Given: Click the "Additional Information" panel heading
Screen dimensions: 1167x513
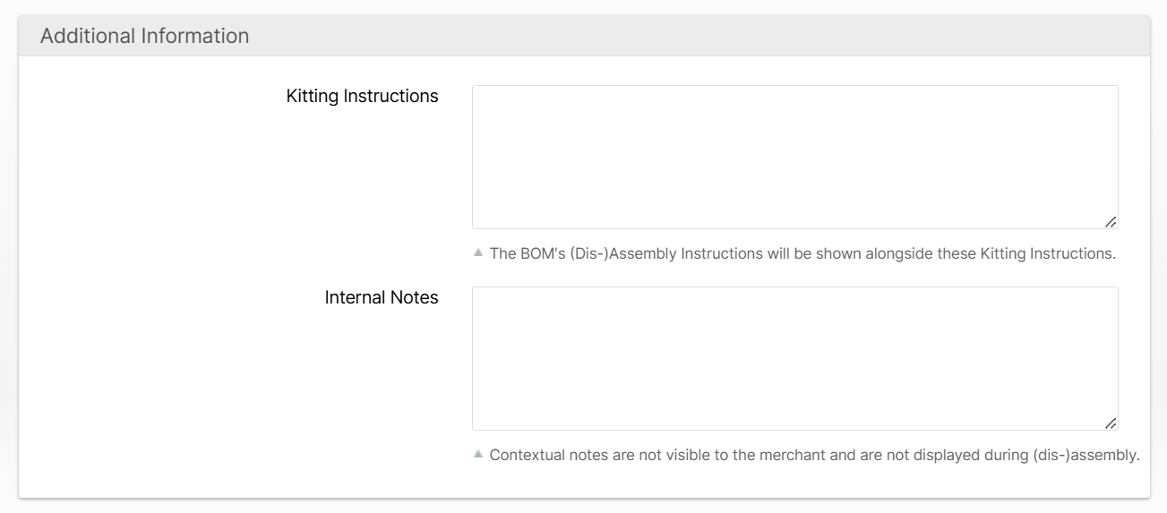Looking at the screenshot, I should click(x=145, y=37).
